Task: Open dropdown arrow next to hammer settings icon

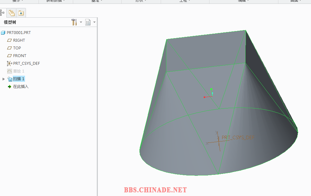Action: (81, 22)
